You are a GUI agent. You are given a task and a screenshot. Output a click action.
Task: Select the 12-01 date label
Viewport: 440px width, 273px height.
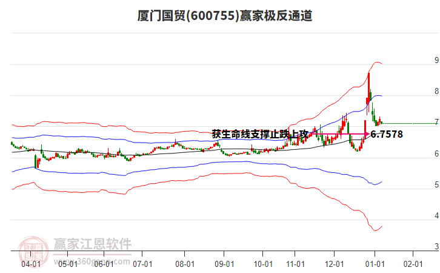tap(334, 264)
